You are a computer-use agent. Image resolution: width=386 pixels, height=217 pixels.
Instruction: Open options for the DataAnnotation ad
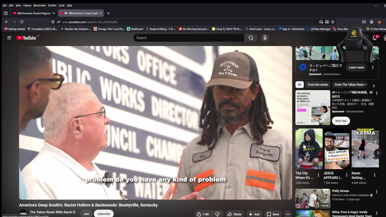point(377,93)
